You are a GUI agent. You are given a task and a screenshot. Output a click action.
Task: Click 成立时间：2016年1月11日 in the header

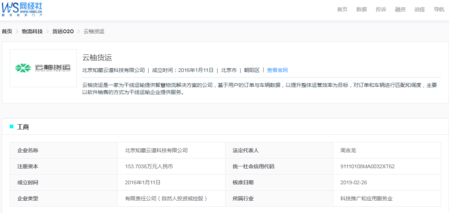click(x=183, y=70)
